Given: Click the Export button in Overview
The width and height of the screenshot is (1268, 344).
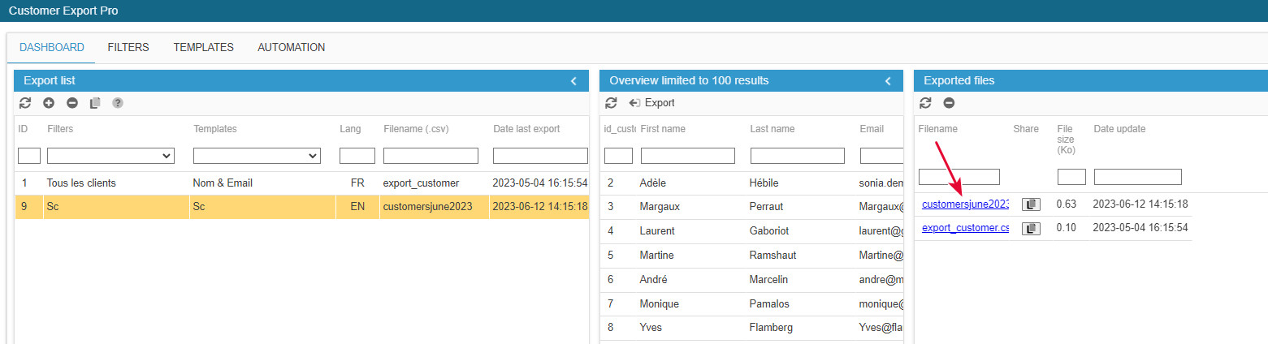Looking at the screenshot, I should [652, 103].
